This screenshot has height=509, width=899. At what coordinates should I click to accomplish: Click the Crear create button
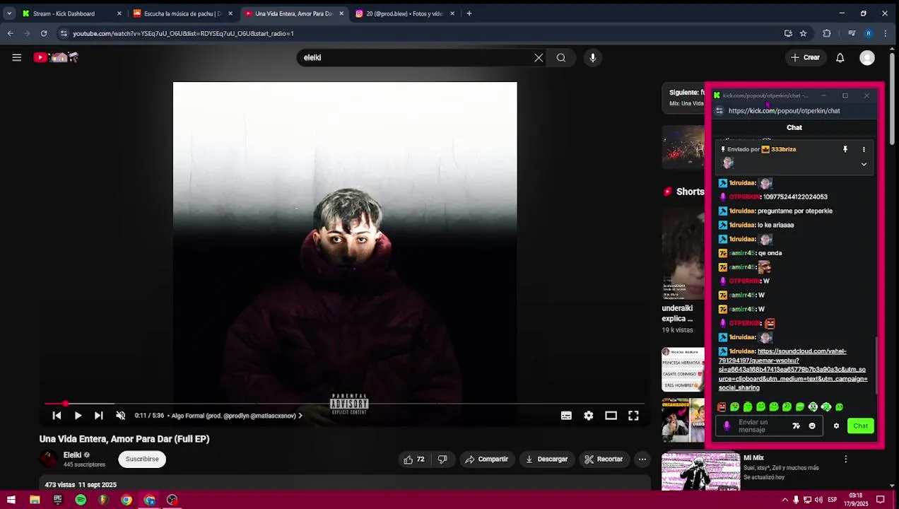click(806, 58)
